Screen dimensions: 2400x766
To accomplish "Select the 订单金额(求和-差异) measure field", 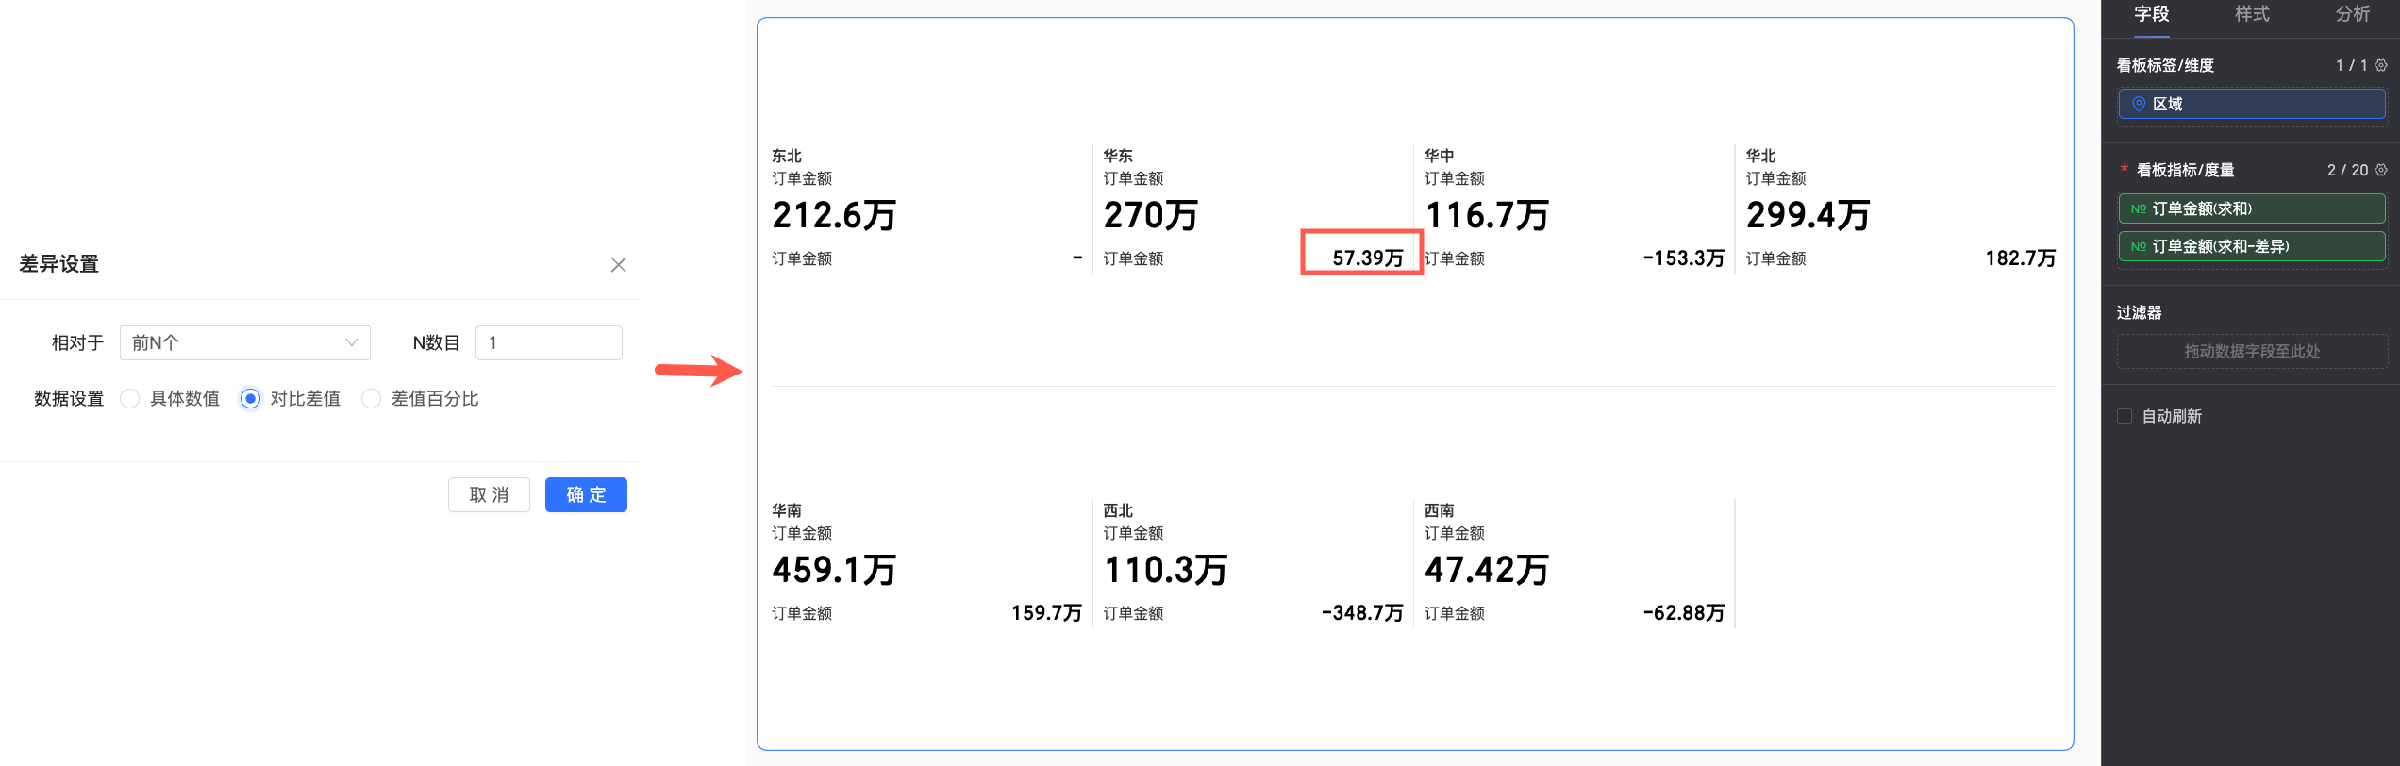I will click(2252, 246).
